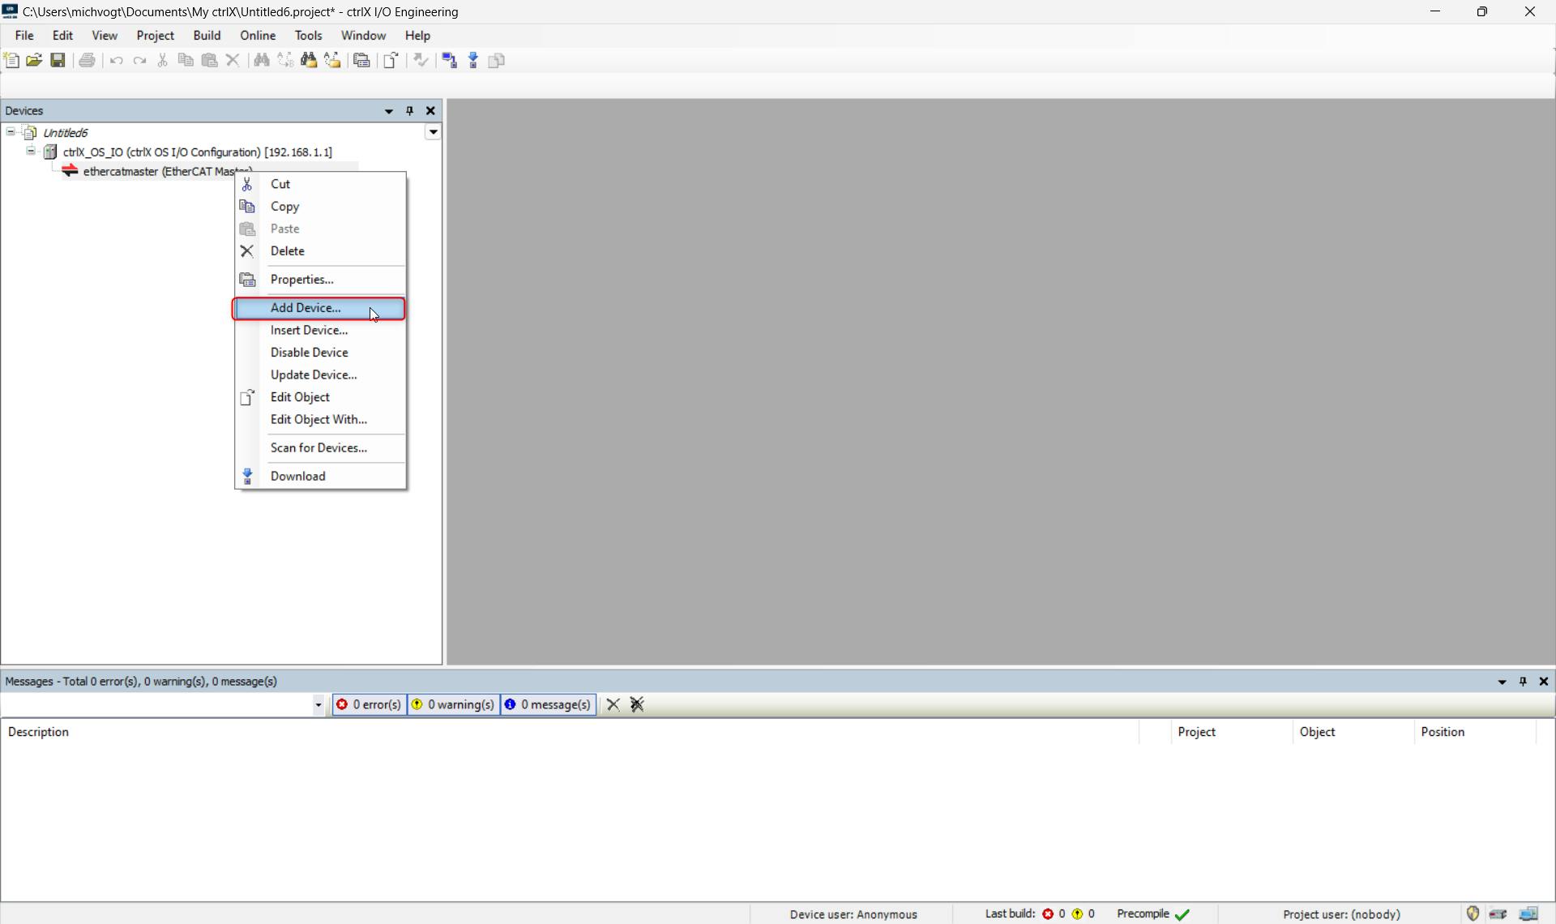
Task: Toggle the messages filter button
Action: click(549, 704)
